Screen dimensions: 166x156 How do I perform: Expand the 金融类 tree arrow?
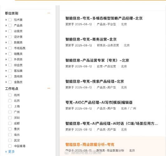pyautogui.click(x=6, y=82)
